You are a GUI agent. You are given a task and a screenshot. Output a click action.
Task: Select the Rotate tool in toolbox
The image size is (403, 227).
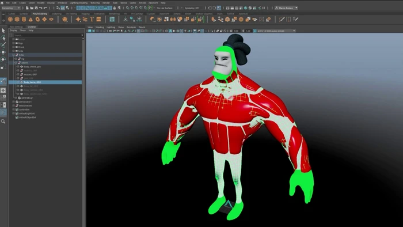click(x=3, y=60)
